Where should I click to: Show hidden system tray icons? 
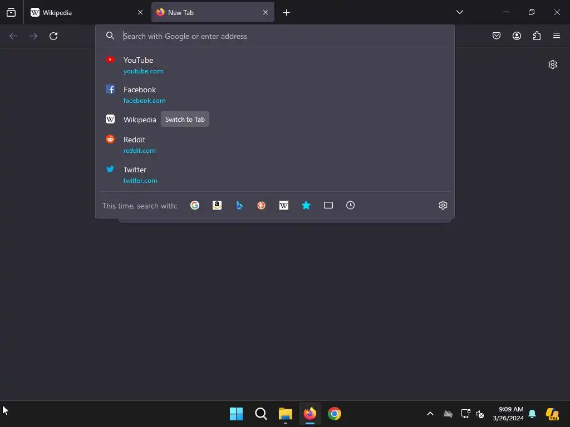tap(430, 414)
